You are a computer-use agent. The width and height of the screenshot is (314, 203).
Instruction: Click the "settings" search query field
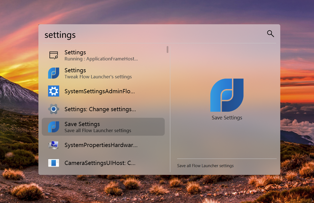pos(153,35)
